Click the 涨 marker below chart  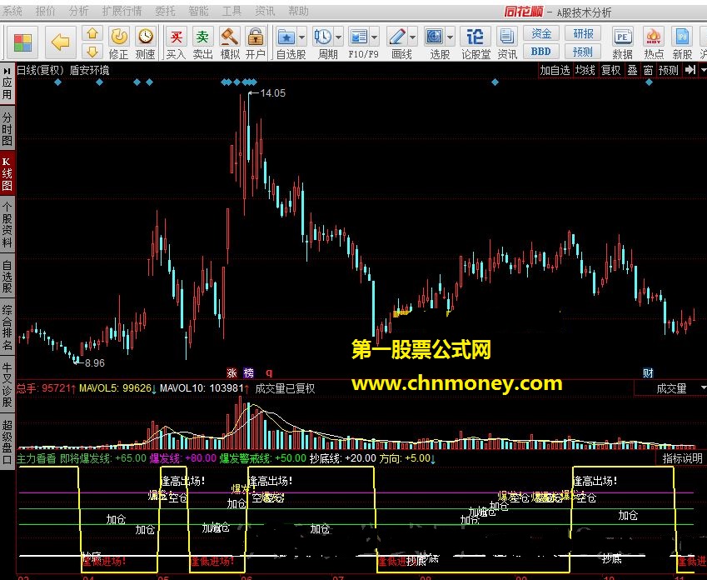(x=232, y=372)
